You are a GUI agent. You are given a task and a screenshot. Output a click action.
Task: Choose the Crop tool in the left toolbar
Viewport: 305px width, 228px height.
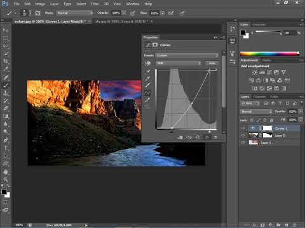click(6, 61)
